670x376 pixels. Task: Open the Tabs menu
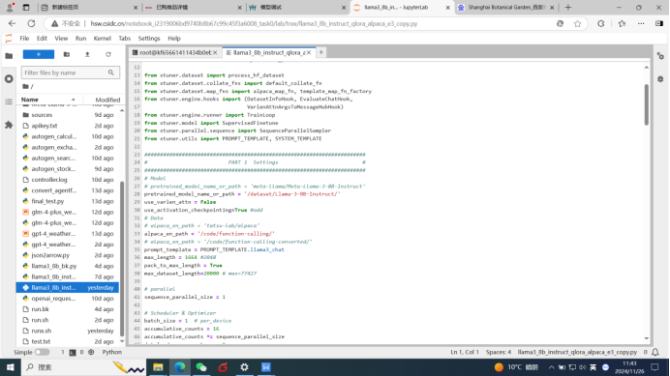pyautogui.click(x=124, y=39)
